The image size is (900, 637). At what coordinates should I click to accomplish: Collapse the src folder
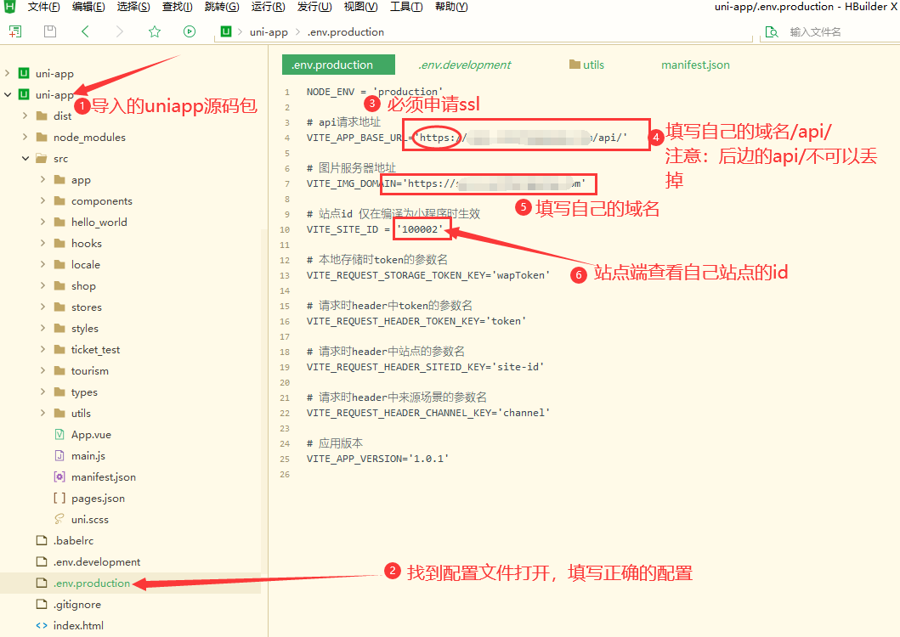point(25,159)
